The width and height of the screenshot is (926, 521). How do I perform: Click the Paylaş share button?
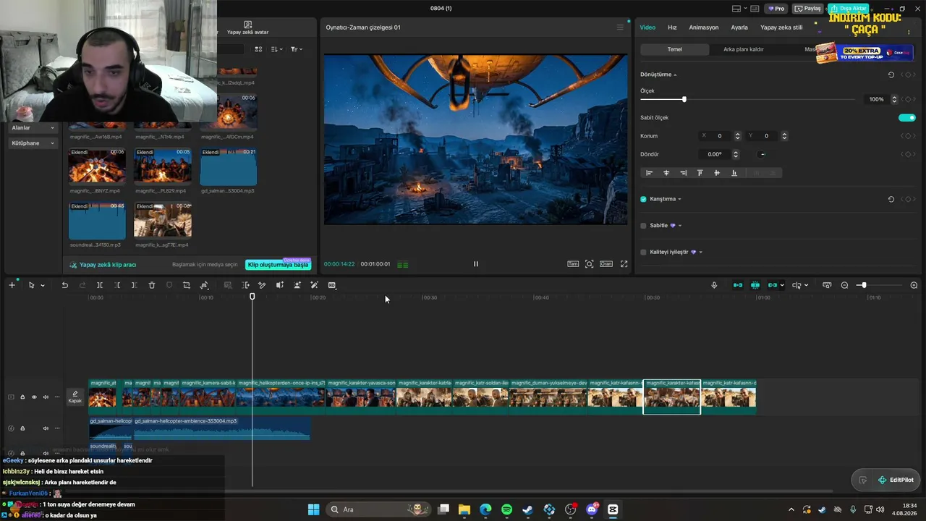808,9
